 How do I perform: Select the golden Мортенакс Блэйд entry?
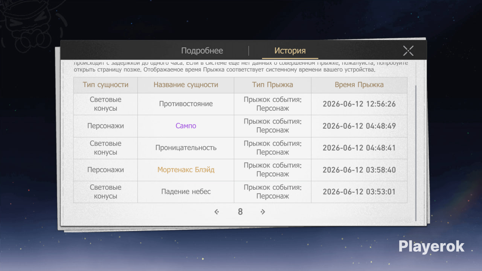point(186,170)
